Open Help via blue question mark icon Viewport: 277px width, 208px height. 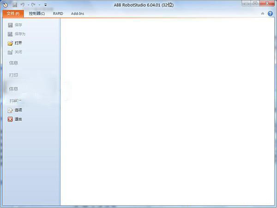coord(270,13)
